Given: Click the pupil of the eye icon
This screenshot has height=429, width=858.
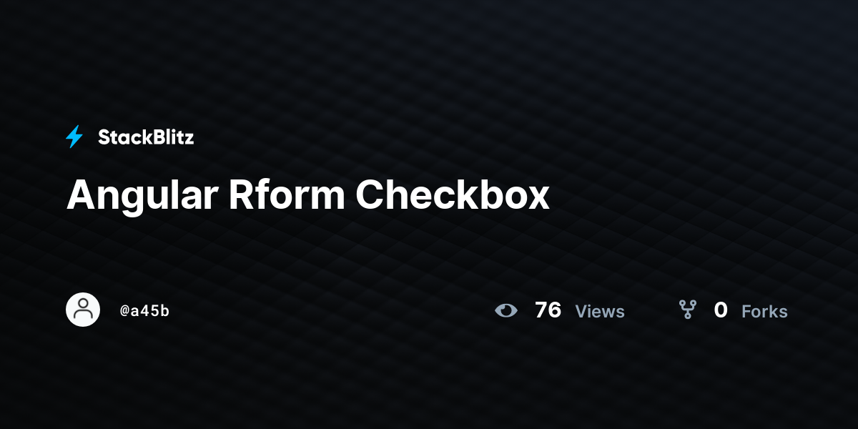Looking at the screenshot, I should pos(507,310).
